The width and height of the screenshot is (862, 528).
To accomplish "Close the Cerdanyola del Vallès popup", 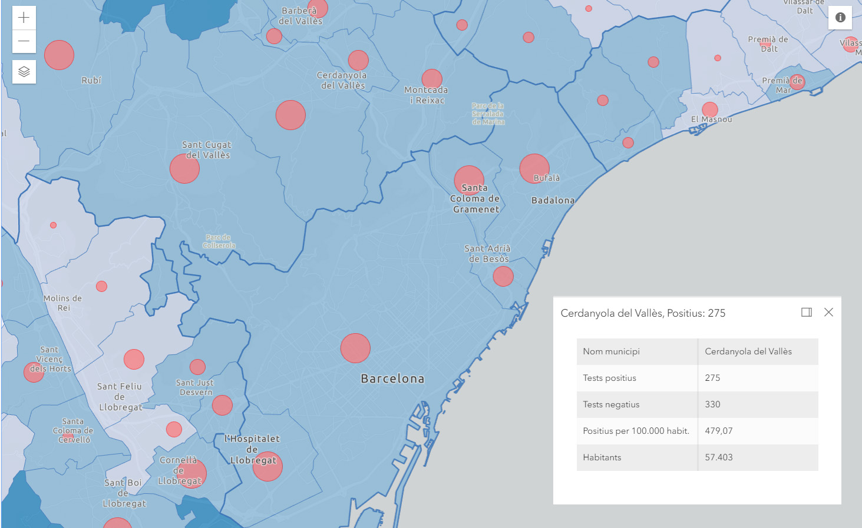I will click(828, 313).
